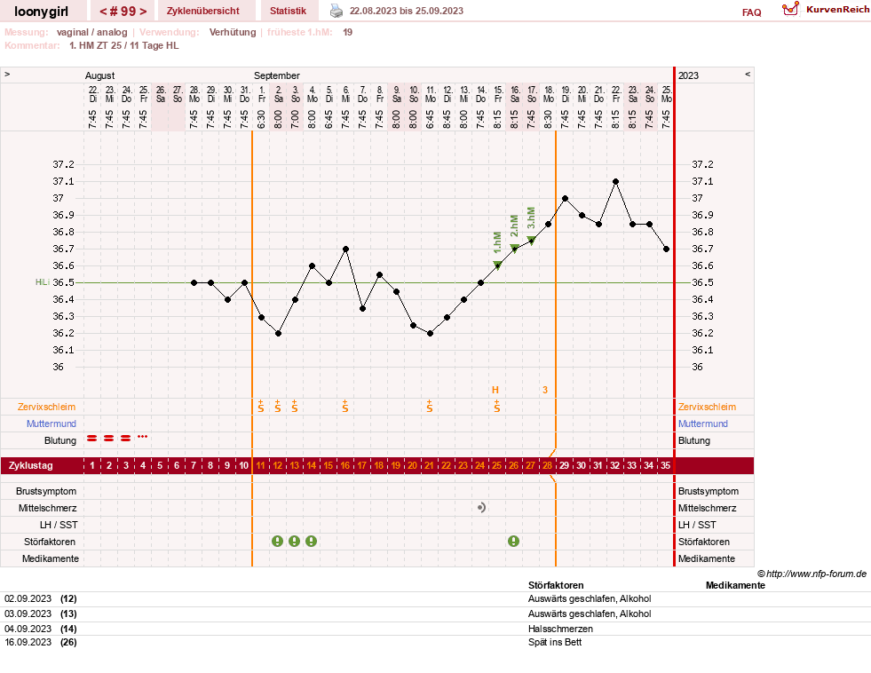Screen dimensions: 871x673
Task: Click the right Muttermund row label
Action: [702, 424]
